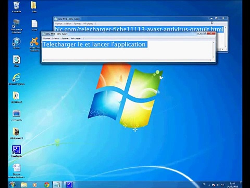Open Fichier menu in front Notepad

click(x=46, y=39)
